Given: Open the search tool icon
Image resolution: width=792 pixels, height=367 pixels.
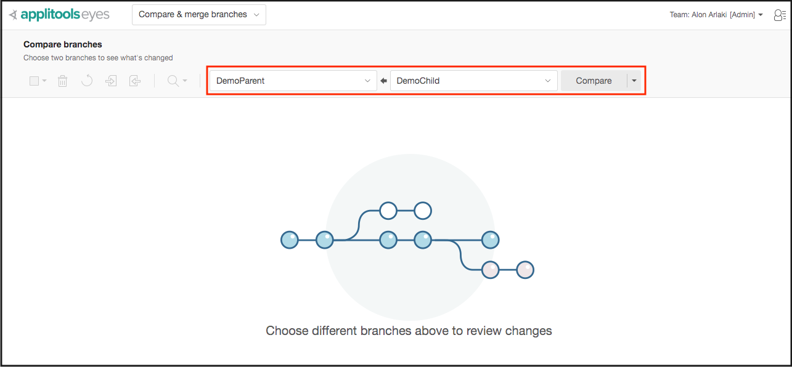Looking at the screenshot, I should [174, 80].
